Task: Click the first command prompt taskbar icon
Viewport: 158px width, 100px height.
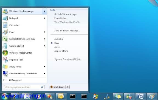Action: pyautogui.click(x=73, y=96)
